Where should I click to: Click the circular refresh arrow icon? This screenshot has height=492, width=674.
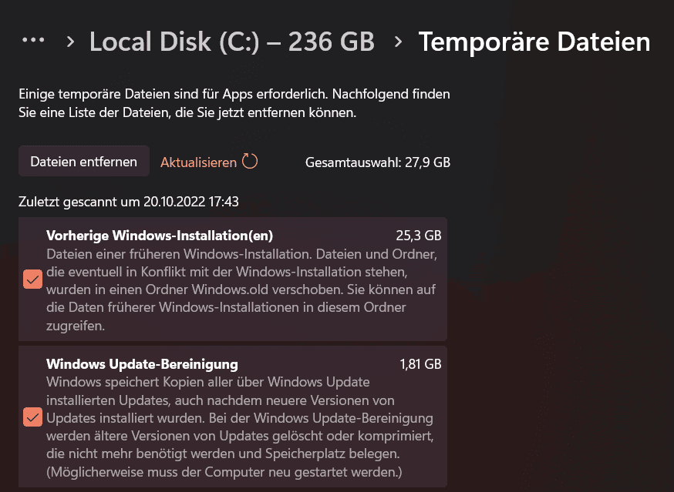(250, 162)
